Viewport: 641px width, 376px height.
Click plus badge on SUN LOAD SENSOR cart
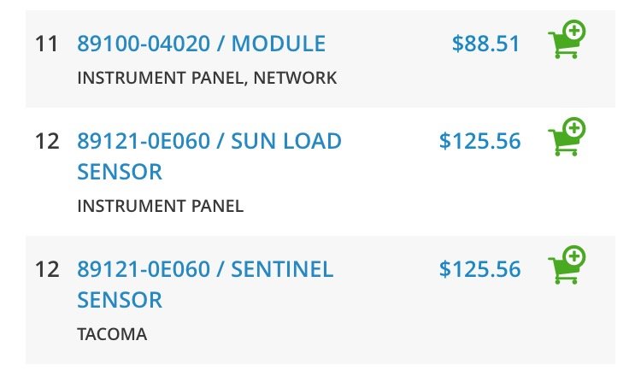click(574, 128)
